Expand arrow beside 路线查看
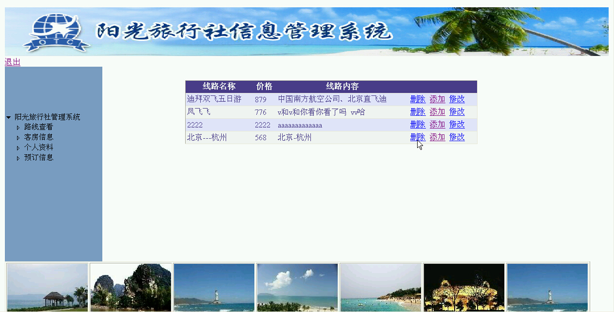 18,128
